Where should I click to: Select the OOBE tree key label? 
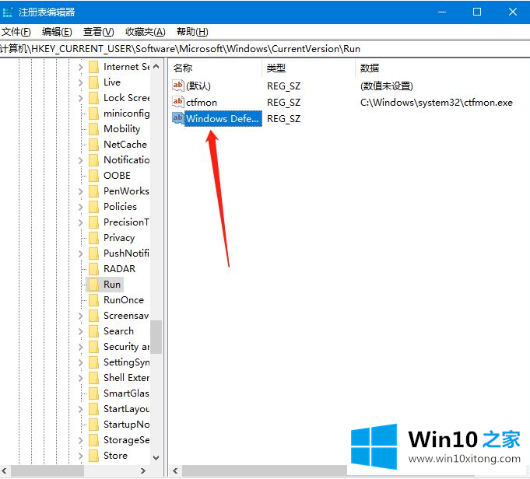(117, 176)
